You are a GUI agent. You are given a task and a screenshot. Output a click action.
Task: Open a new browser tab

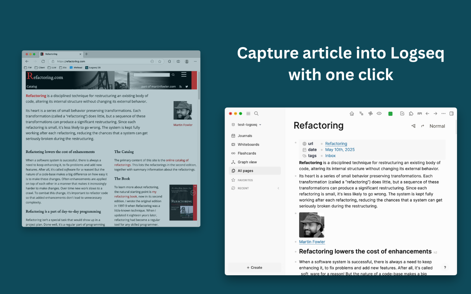tap(86, 54)
